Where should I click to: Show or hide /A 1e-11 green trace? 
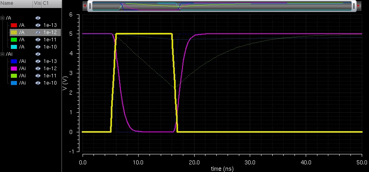tap(38, 40)
